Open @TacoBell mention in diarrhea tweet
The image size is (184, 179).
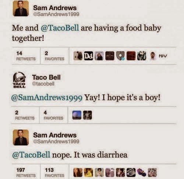click(x=31, y=155)
